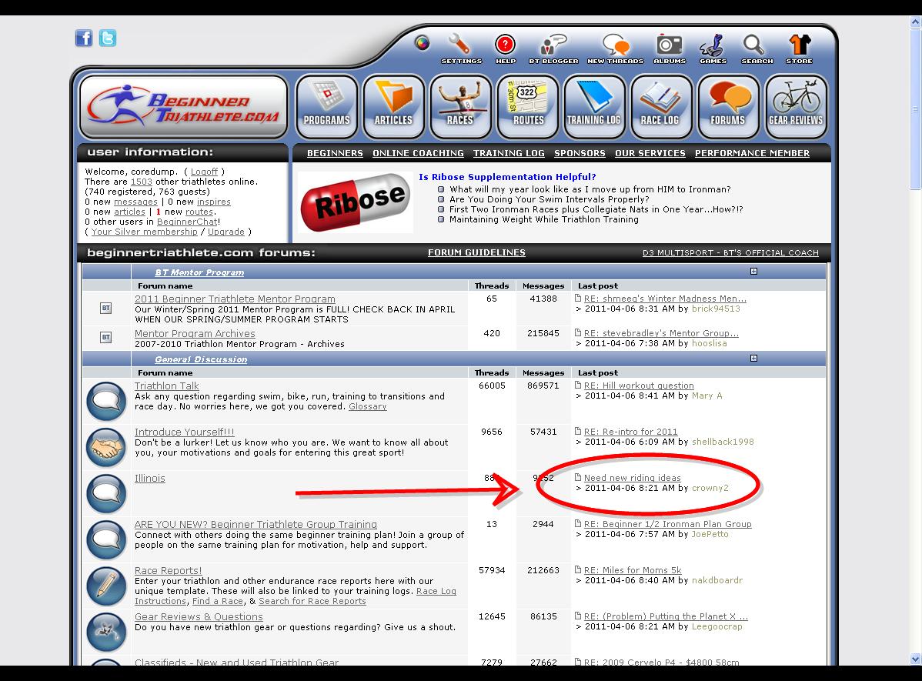Open the Albums camera icon
The image size is (922, 681).
[670, 45]
